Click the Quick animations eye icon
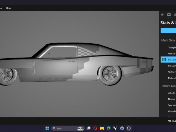Viewport: 176px width, 132px height. pos(169,121)
